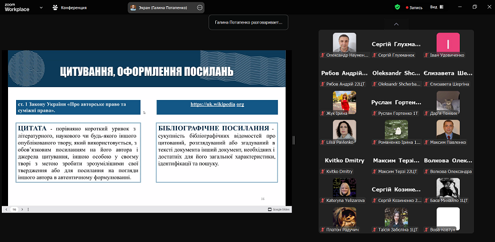The image size is (495, 242).
Task: Click muted mic icon next to Kvitko Dmitry
Action: click(x=323, y=172)
